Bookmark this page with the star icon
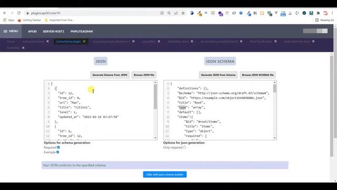337x190 pixels. [183, 13]
